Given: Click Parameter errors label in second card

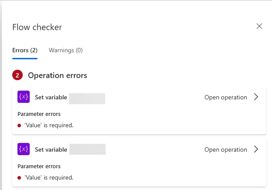Looking at the screenshot, I should point(39,166).
